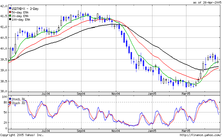
Task: Click the black 100-day EMA legend swatch
Action: click(10, 19)
